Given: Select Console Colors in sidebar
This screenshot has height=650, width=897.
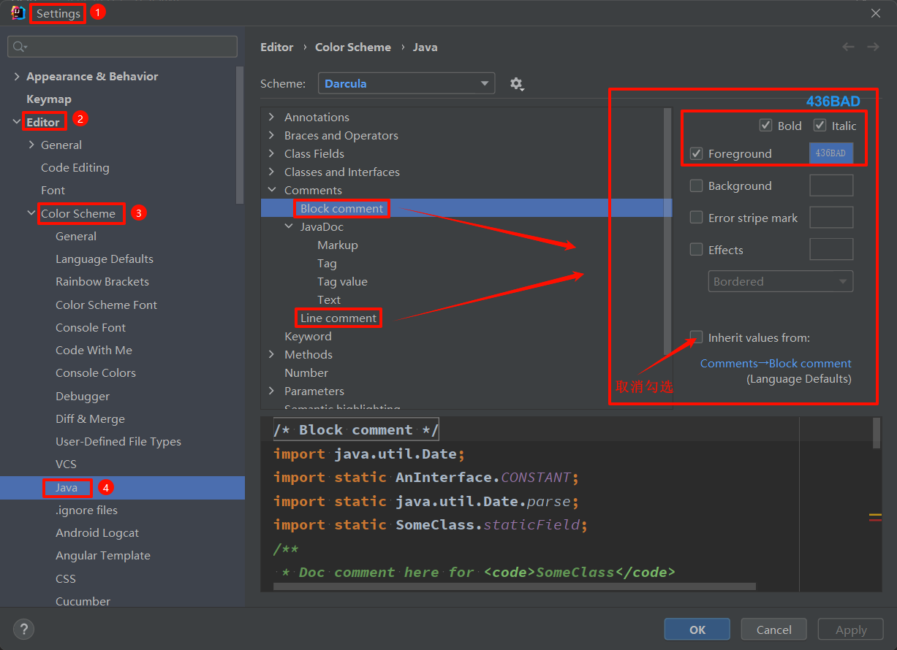Looking at the screenshot, I should 96,372.
